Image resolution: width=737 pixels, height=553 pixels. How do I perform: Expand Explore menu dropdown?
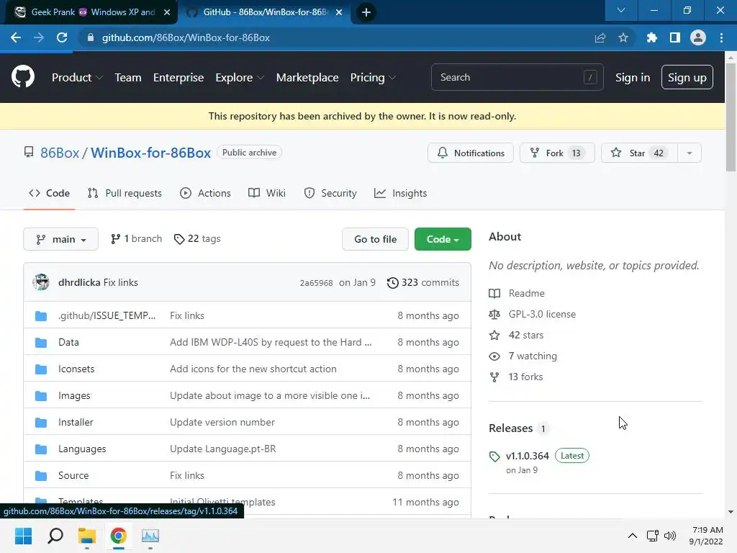(240, 78)
